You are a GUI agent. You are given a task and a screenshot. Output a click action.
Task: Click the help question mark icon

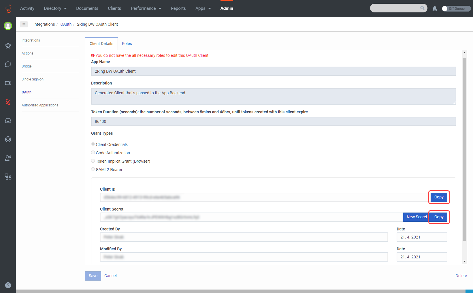pos(8,285)
